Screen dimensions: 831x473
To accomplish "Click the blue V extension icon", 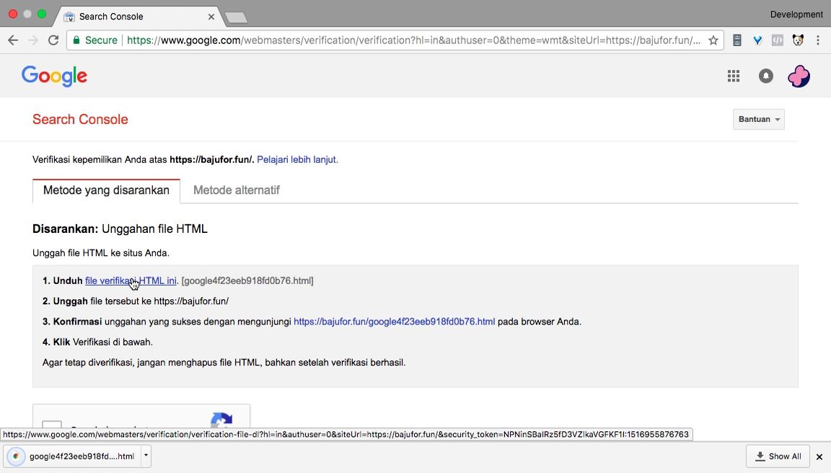I will (757, 40).
